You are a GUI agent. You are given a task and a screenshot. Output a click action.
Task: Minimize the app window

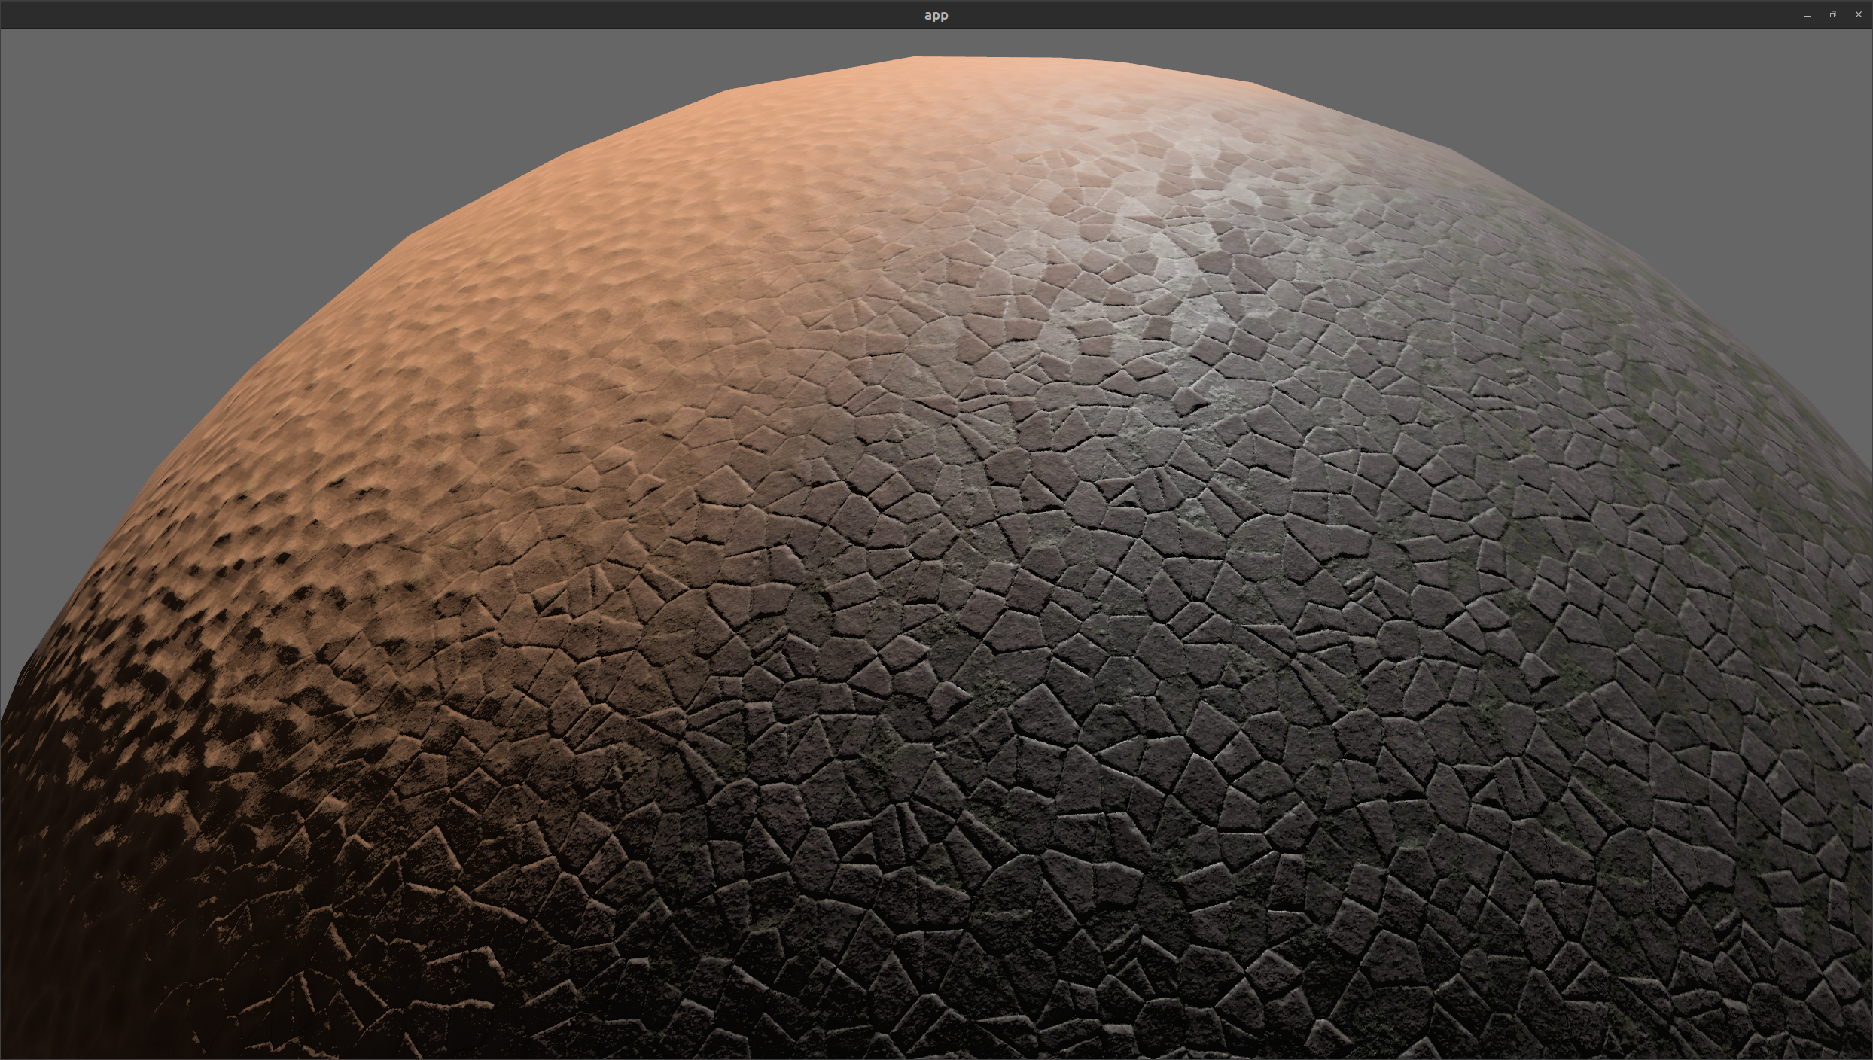tap(1808, 15)
